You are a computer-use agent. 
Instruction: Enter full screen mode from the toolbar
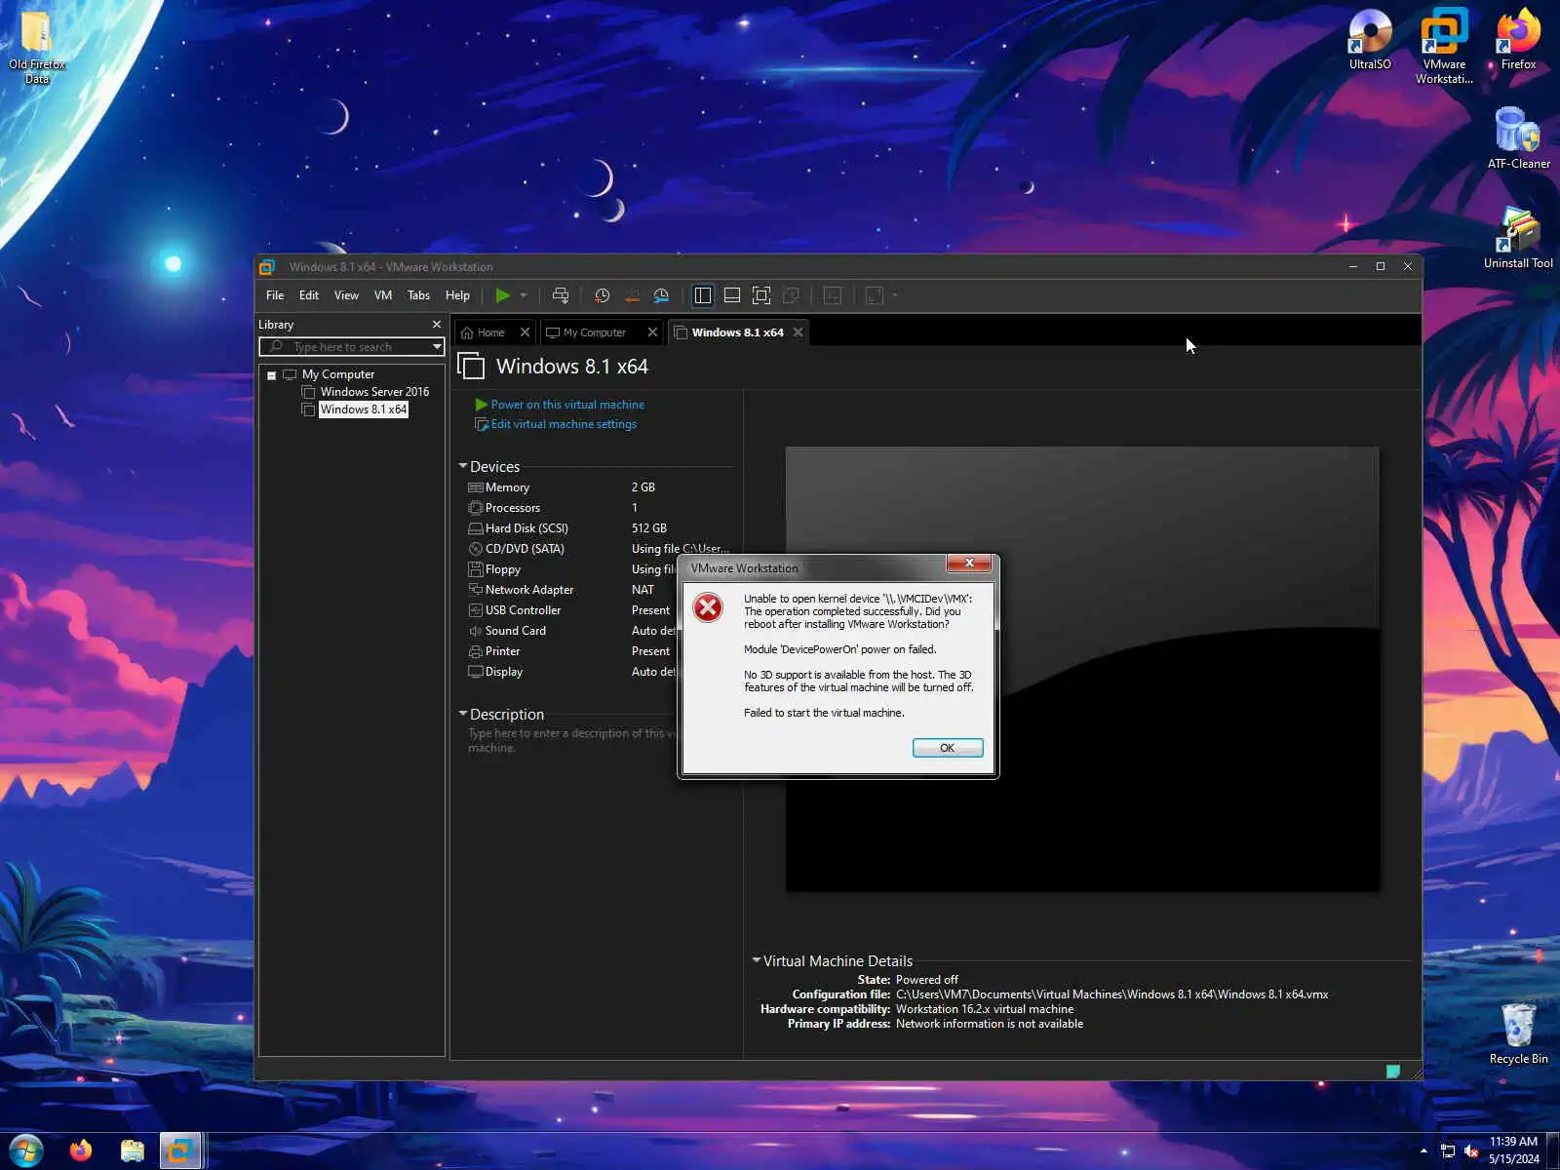tap(761, 295)
